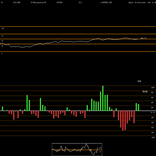156x156 pixels.
Task: Click the 'ASPIRE_SM' ticker symbol
Action: pos(106,2)
